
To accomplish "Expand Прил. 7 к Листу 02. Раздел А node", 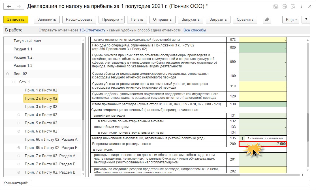I will click(19, 156).
